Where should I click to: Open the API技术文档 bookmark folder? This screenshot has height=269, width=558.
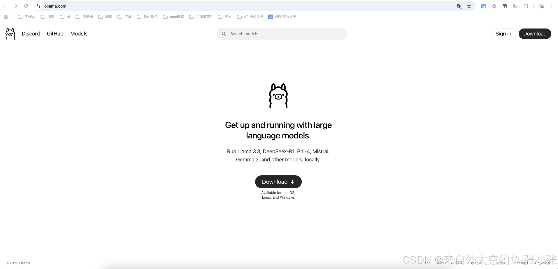(x=250, y=17)
